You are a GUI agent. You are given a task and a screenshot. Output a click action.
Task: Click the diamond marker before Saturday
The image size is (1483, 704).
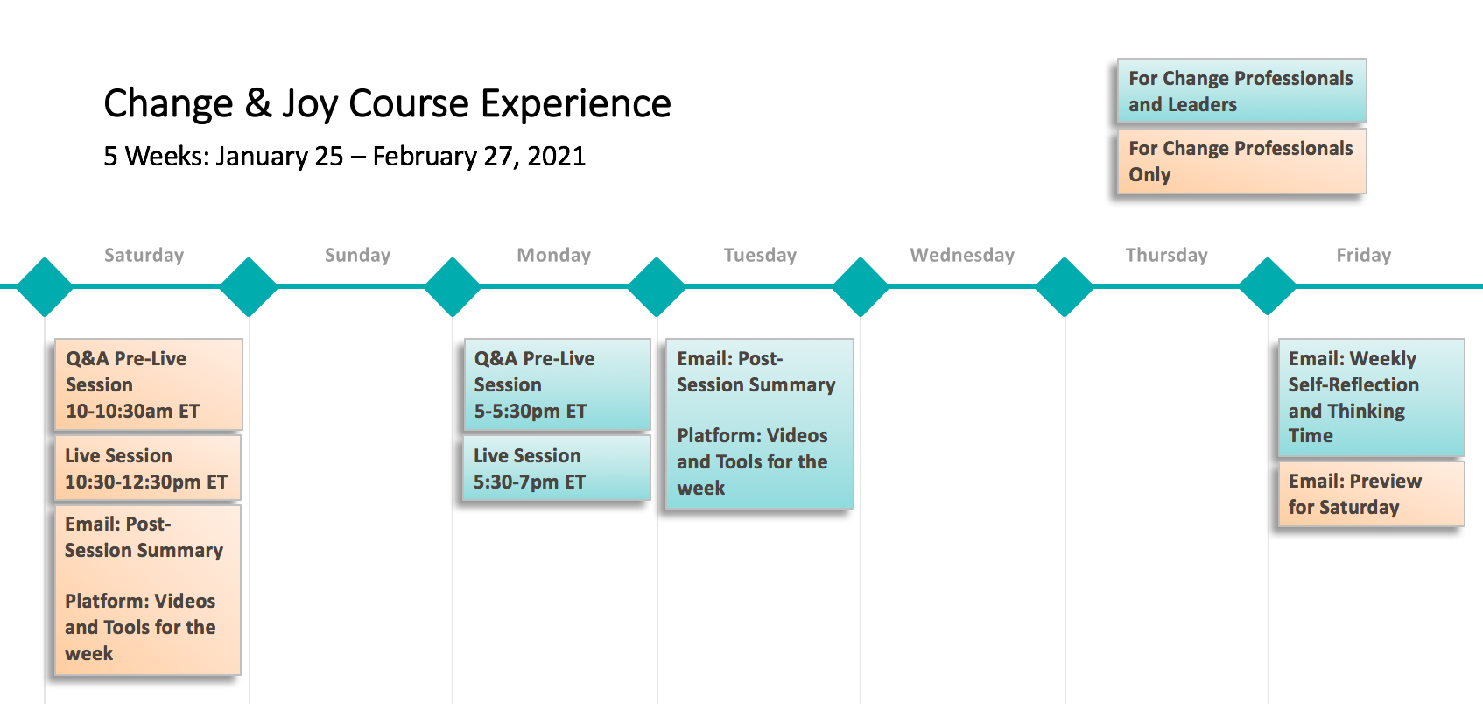[44, 286]
